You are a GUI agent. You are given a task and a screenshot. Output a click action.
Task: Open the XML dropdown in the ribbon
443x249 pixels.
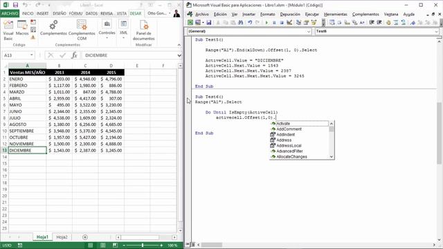[123, 30]
